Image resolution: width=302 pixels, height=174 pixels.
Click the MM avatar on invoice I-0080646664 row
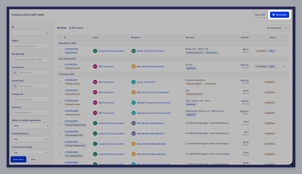(x=133, y=154)
